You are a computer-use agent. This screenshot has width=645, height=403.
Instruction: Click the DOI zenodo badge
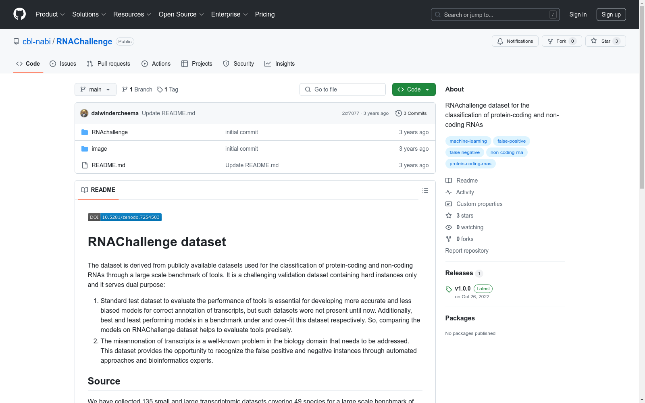(125, 217)
